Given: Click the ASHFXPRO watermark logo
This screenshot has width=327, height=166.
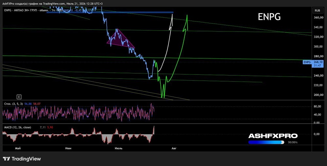Looking at the screenshot, I should [273, 136].
